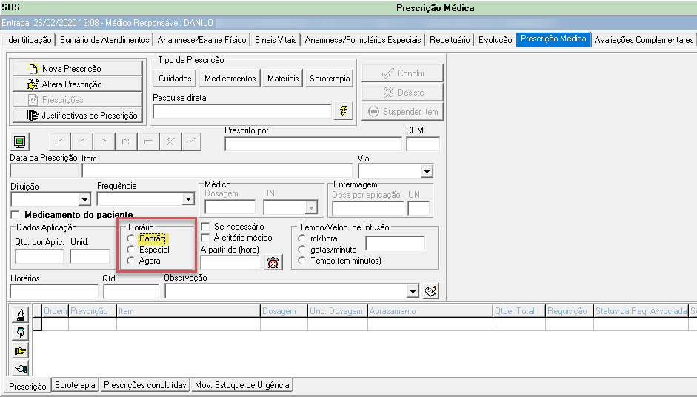
Task: Switch to bottom Soroterapia tab
Action: click(75, 385)
